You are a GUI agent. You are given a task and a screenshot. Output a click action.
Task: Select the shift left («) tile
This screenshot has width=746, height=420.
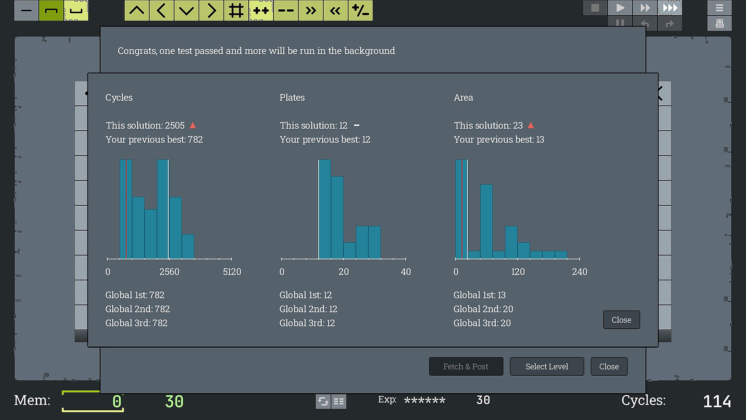[336, 10]
